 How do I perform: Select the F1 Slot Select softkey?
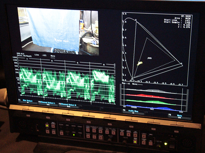pos(28,101)
